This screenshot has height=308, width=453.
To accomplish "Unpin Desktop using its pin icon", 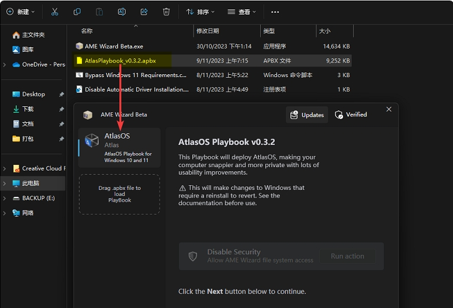I will (61, 95).
